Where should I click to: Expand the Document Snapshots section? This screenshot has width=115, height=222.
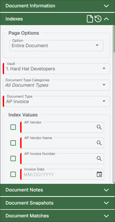[57, 203]
